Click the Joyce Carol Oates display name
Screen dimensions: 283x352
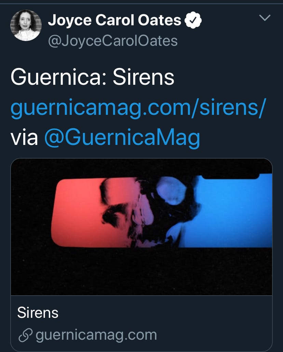[x=114, y=20]
